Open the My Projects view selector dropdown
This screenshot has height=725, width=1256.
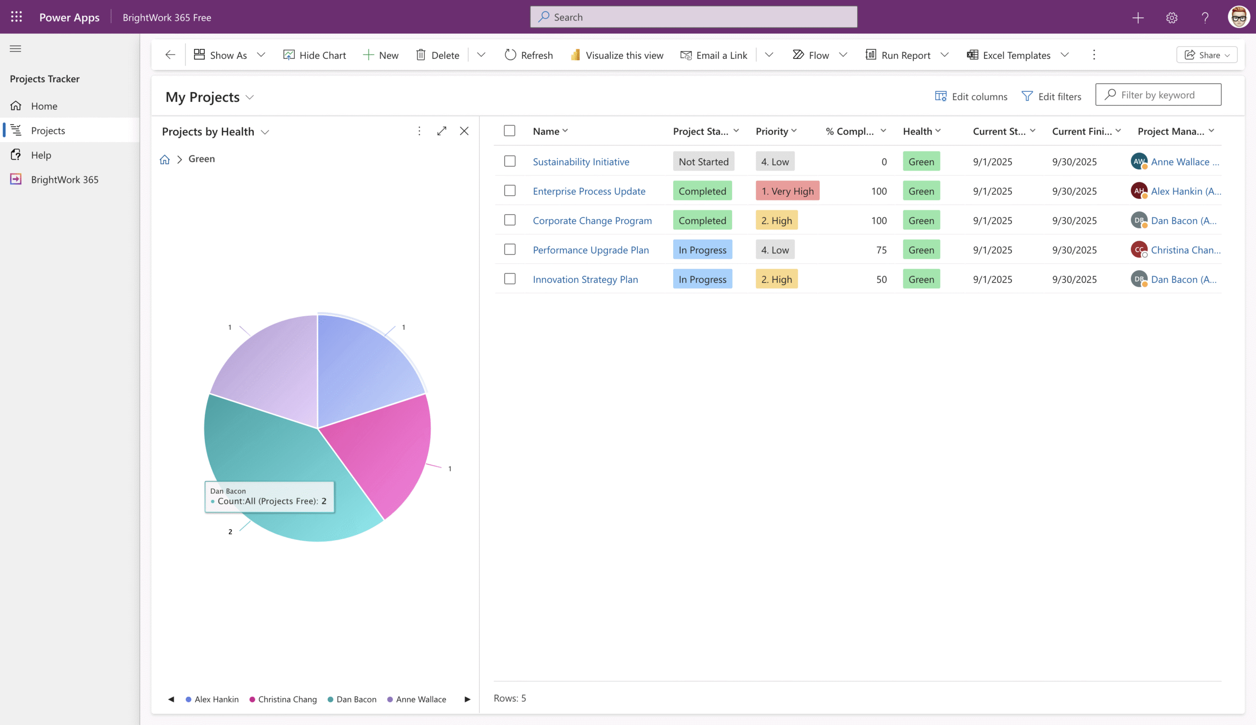[250, 97]
